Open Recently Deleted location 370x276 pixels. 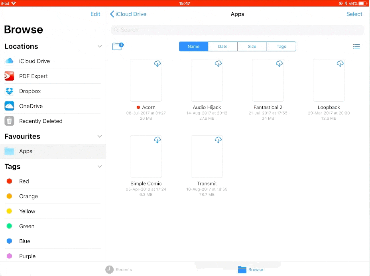pos(53,121)
